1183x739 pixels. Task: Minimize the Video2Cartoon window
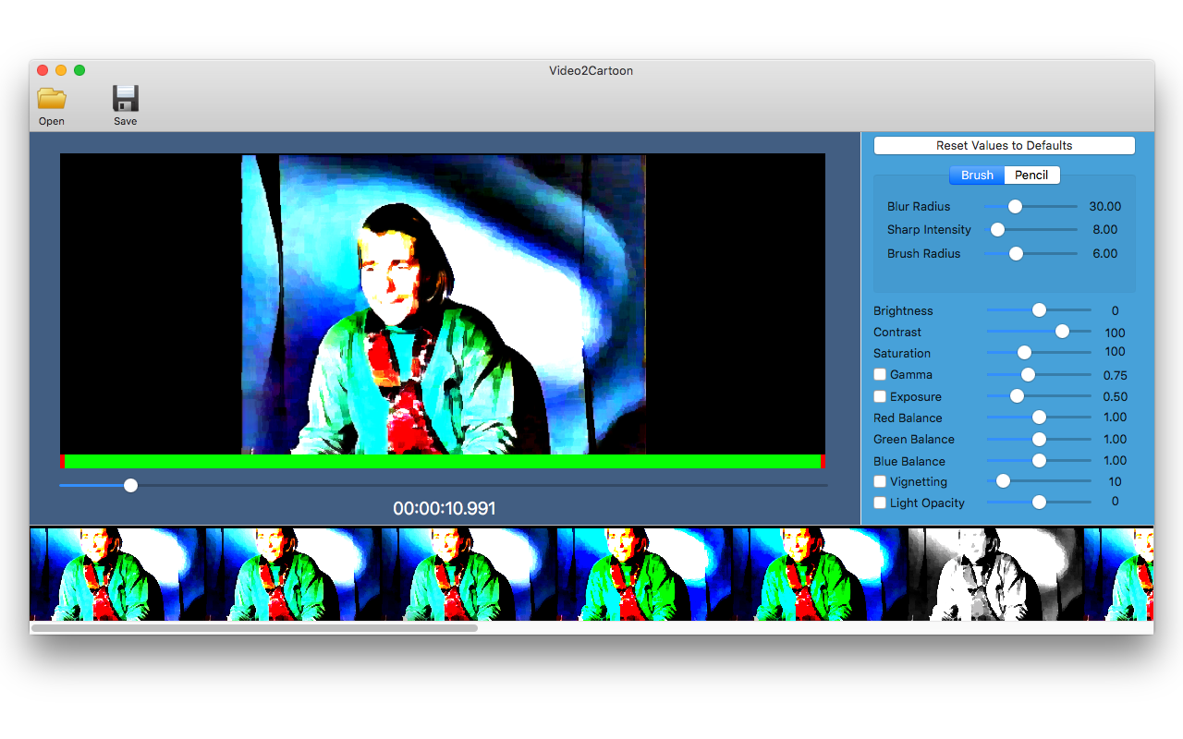61,70
